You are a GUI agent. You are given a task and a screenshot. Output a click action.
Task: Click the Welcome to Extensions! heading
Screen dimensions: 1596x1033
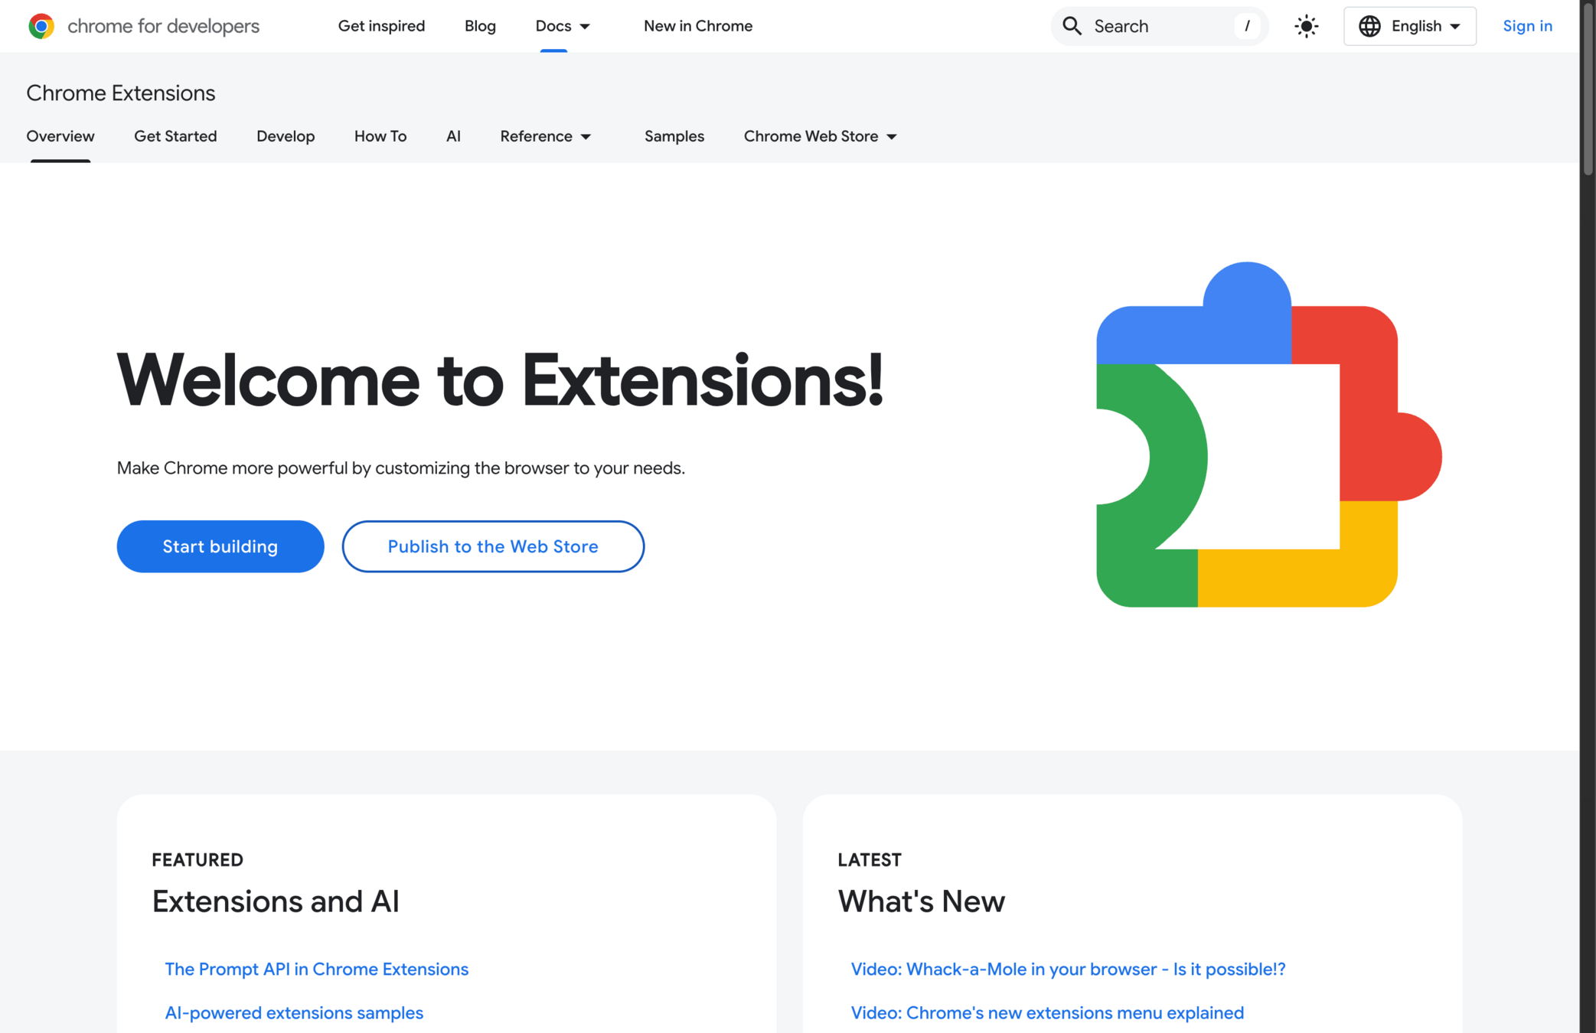tap(500, 380)
